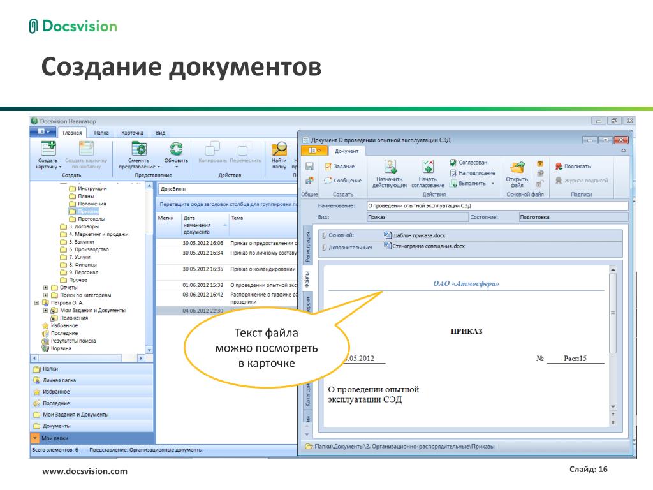
Task: Expand the Отчеты tree node
Action: pos(45,288)
